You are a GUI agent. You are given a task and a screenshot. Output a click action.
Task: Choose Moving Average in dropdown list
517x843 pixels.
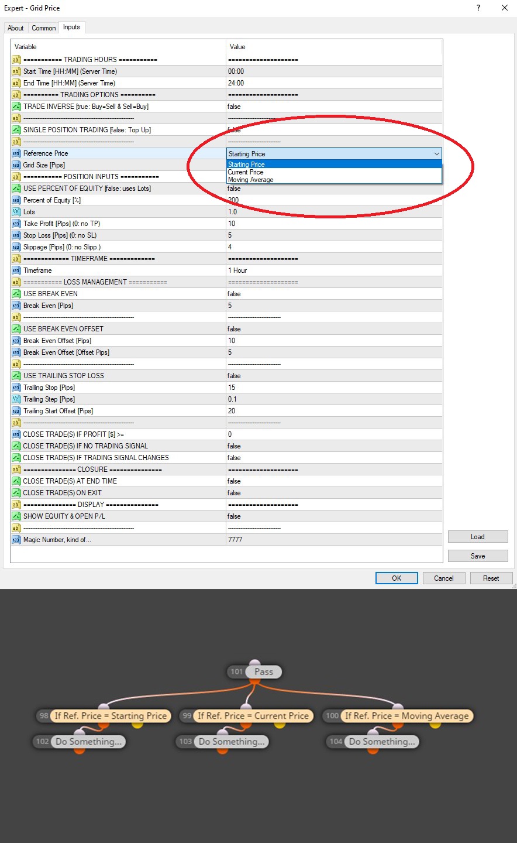(334, 180)
